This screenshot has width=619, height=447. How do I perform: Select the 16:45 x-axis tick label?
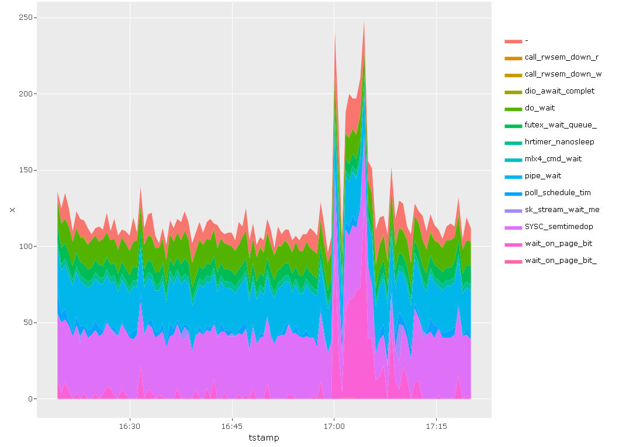pos(232,427)
